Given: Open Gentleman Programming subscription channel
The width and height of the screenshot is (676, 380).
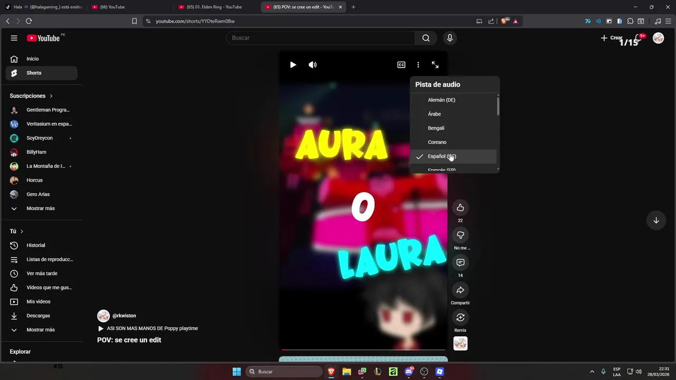Looking at the screenshot, I should coord(42,110).
